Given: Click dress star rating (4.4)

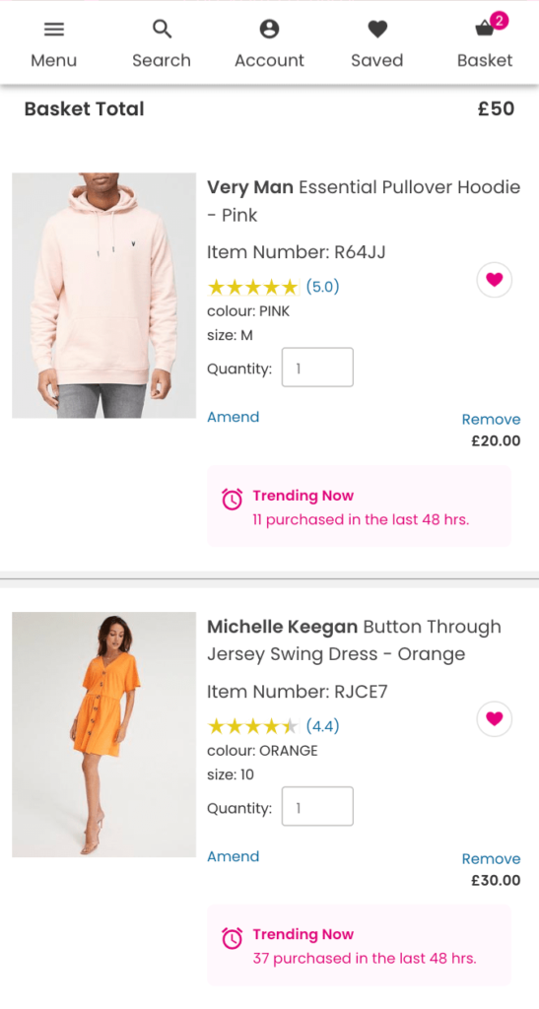Looking at the screenshot, I should pyautogui.click(x=273, y=726).
